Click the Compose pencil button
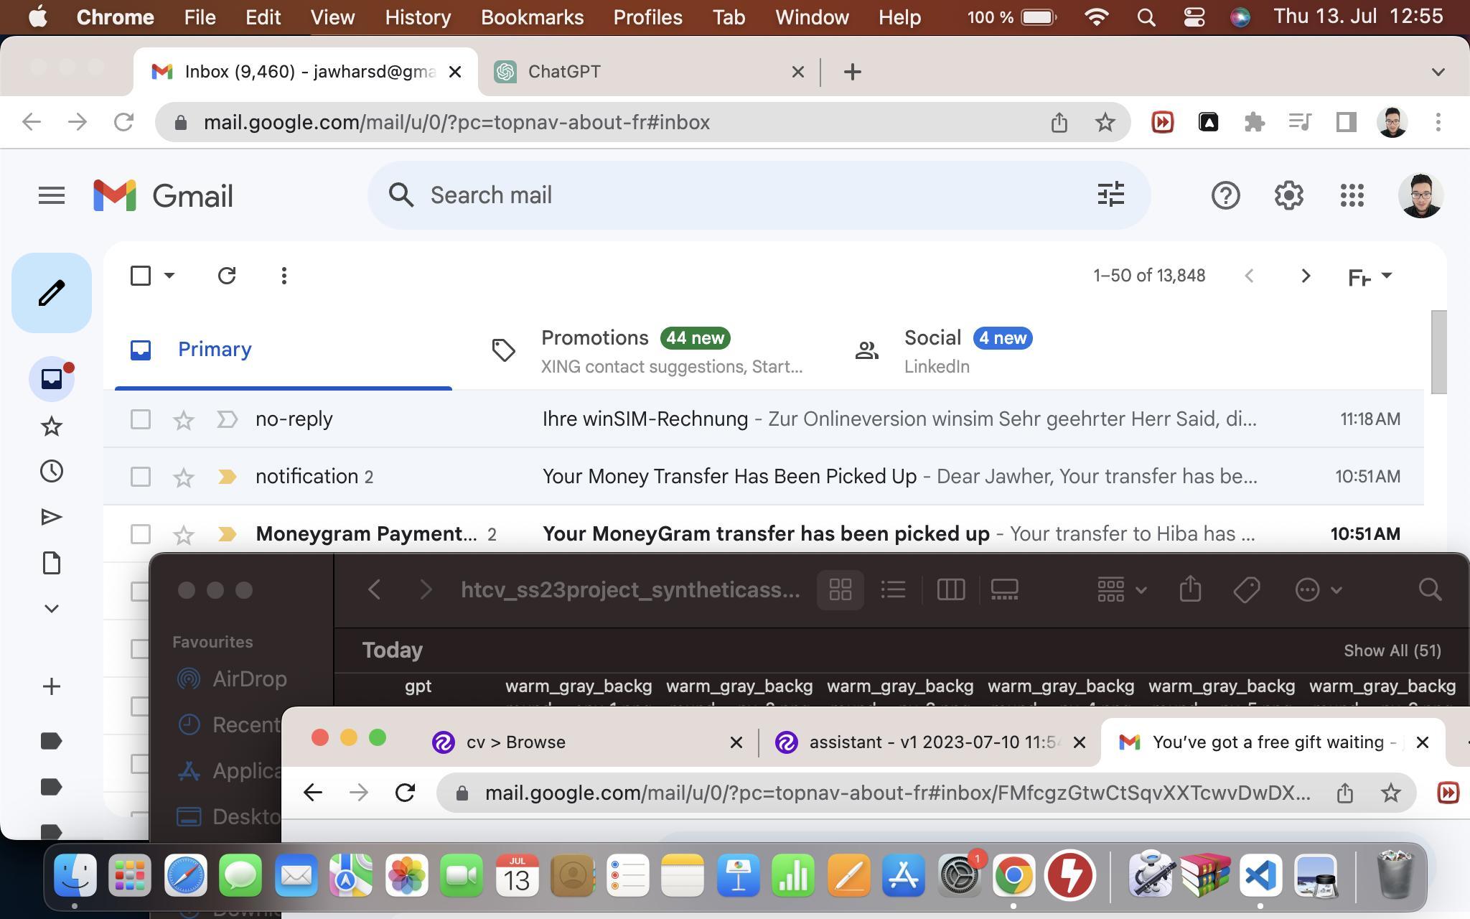 click(52, 293)
